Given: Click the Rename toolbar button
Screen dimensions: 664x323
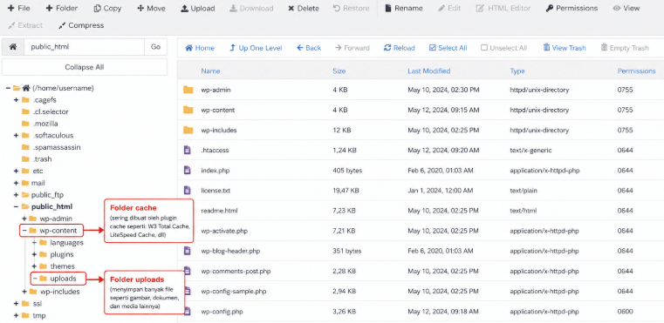Looking at the screenshot, I should tap(404, 8).
